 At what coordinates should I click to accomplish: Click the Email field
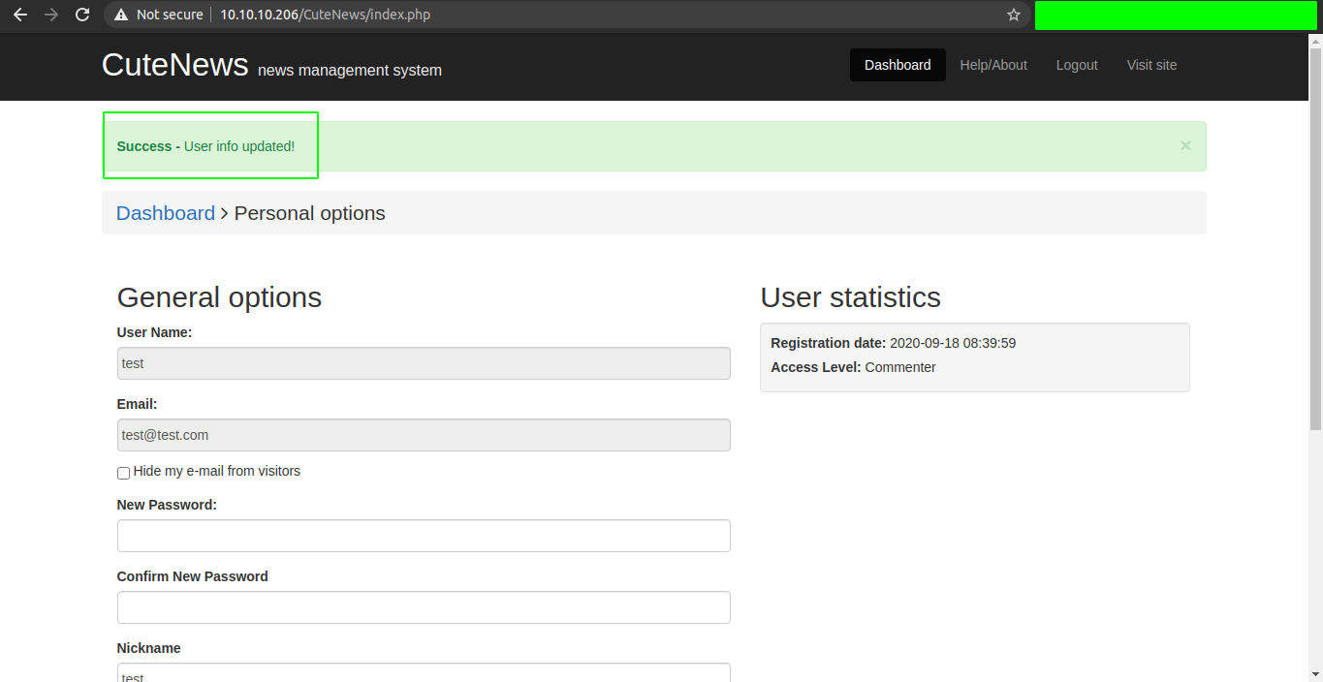(424, 435)
